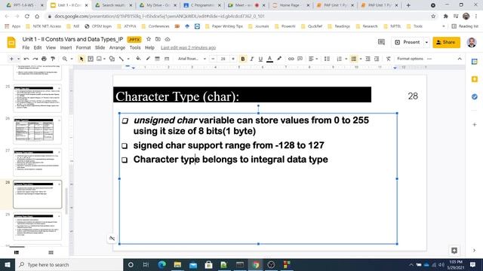Viewport: 483px width, 271px height.
Task: Open the zoom dropdown arrow
Action: (x=72, y=59)
